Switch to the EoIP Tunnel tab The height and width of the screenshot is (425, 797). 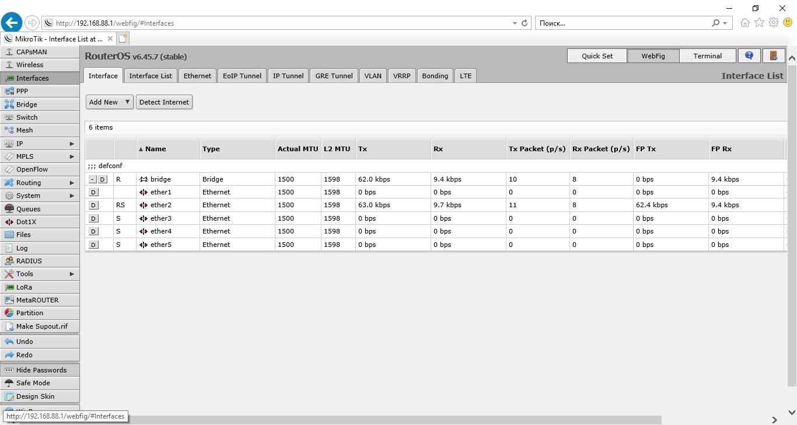click(242, 76)
